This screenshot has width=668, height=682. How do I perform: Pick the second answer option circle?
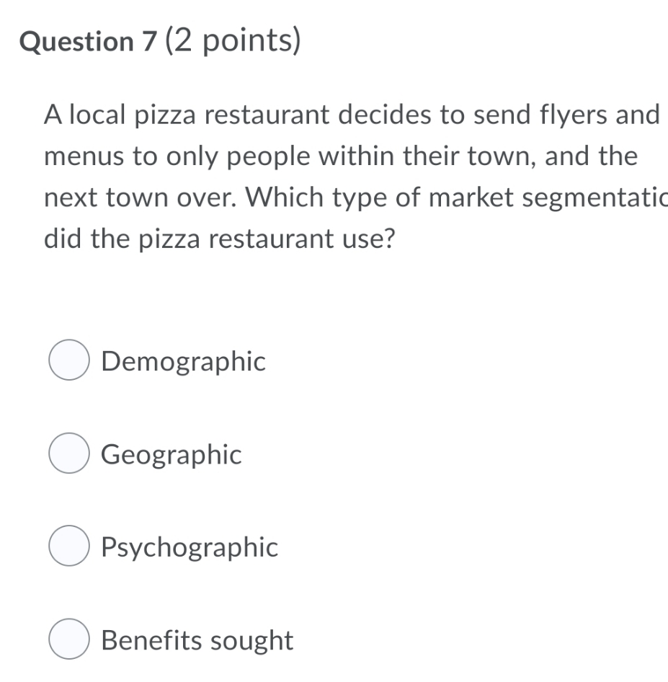[68, 454]
